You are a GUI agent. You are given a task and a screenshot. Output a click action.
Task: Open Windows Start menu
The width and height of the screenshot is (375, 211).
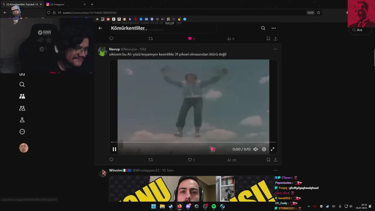pyautogui.click(x=154, y=206)
